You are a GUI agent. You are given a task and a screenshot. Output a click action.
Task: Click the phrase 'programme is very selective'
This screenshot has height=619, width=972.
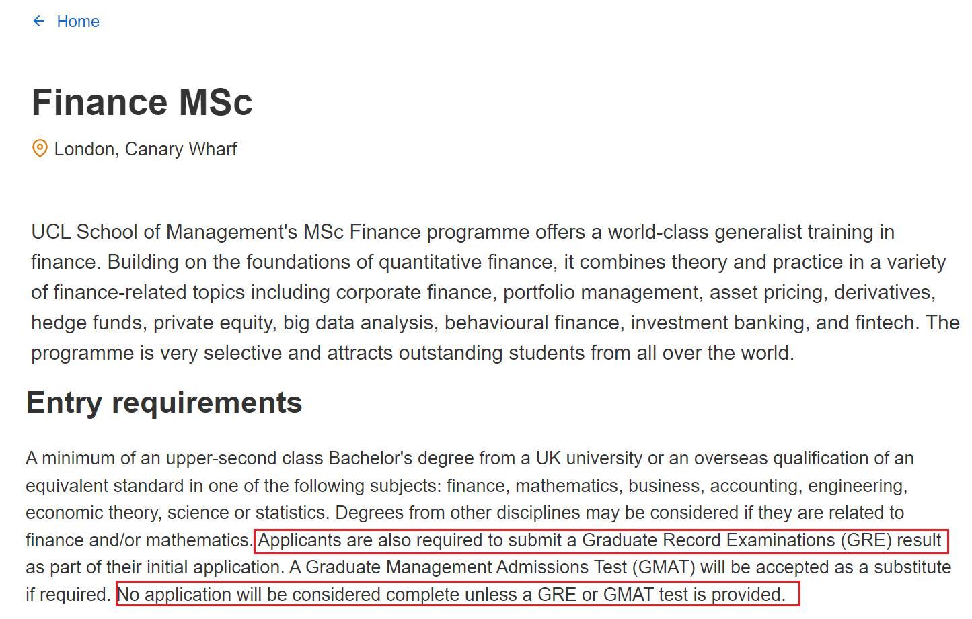pos(158,353)
